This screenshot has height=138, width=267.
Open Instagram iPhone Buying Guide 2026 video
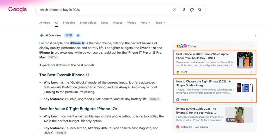(196, 111)
